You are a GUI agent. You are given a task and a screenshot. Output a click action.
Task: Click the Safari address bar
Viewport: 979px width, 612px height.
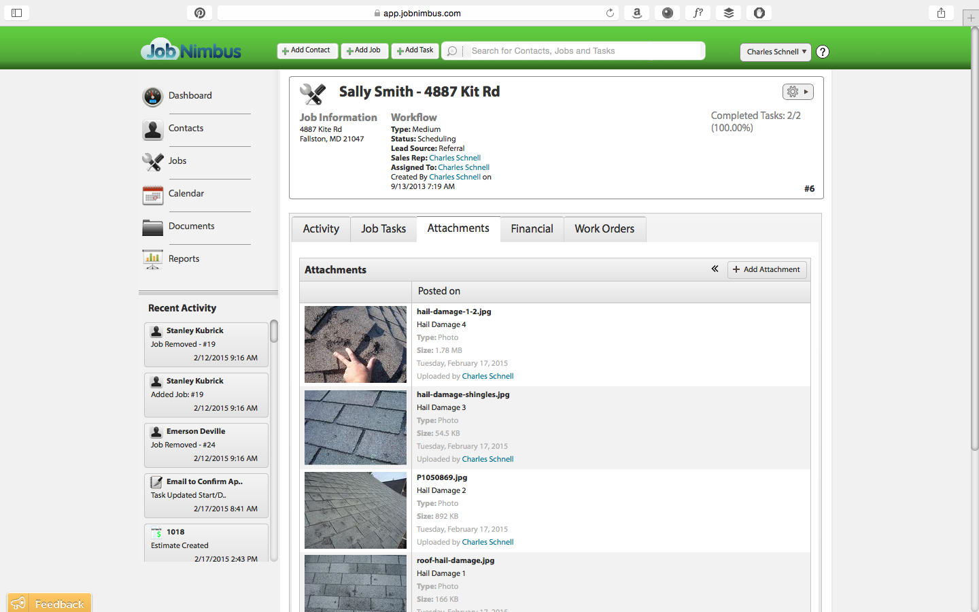tap(417, 13)
